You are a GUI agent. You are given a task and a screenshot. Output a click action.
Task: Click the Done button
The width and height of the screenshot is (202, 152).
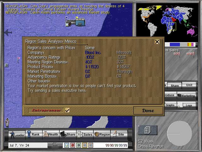coord(148,111)
